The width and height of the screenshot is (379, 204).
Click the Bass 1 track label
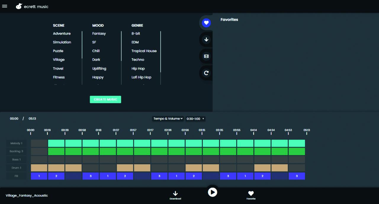(16, 160)
